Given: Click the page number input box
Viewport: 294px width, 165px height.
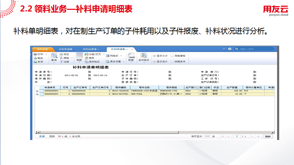Looking at the screenshot, I should 237,136.
